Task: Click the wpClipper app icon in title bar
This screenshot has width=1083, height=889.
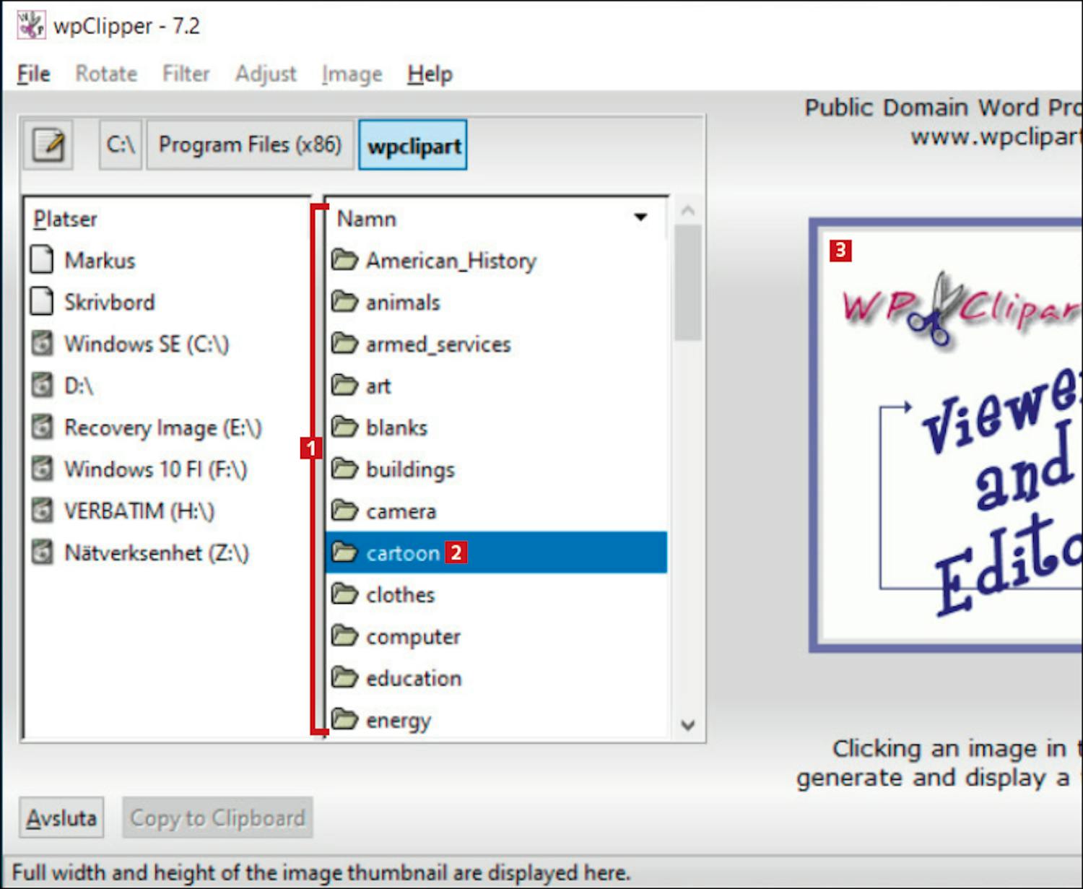Action: pyautogui.click(x=30, y=26)
